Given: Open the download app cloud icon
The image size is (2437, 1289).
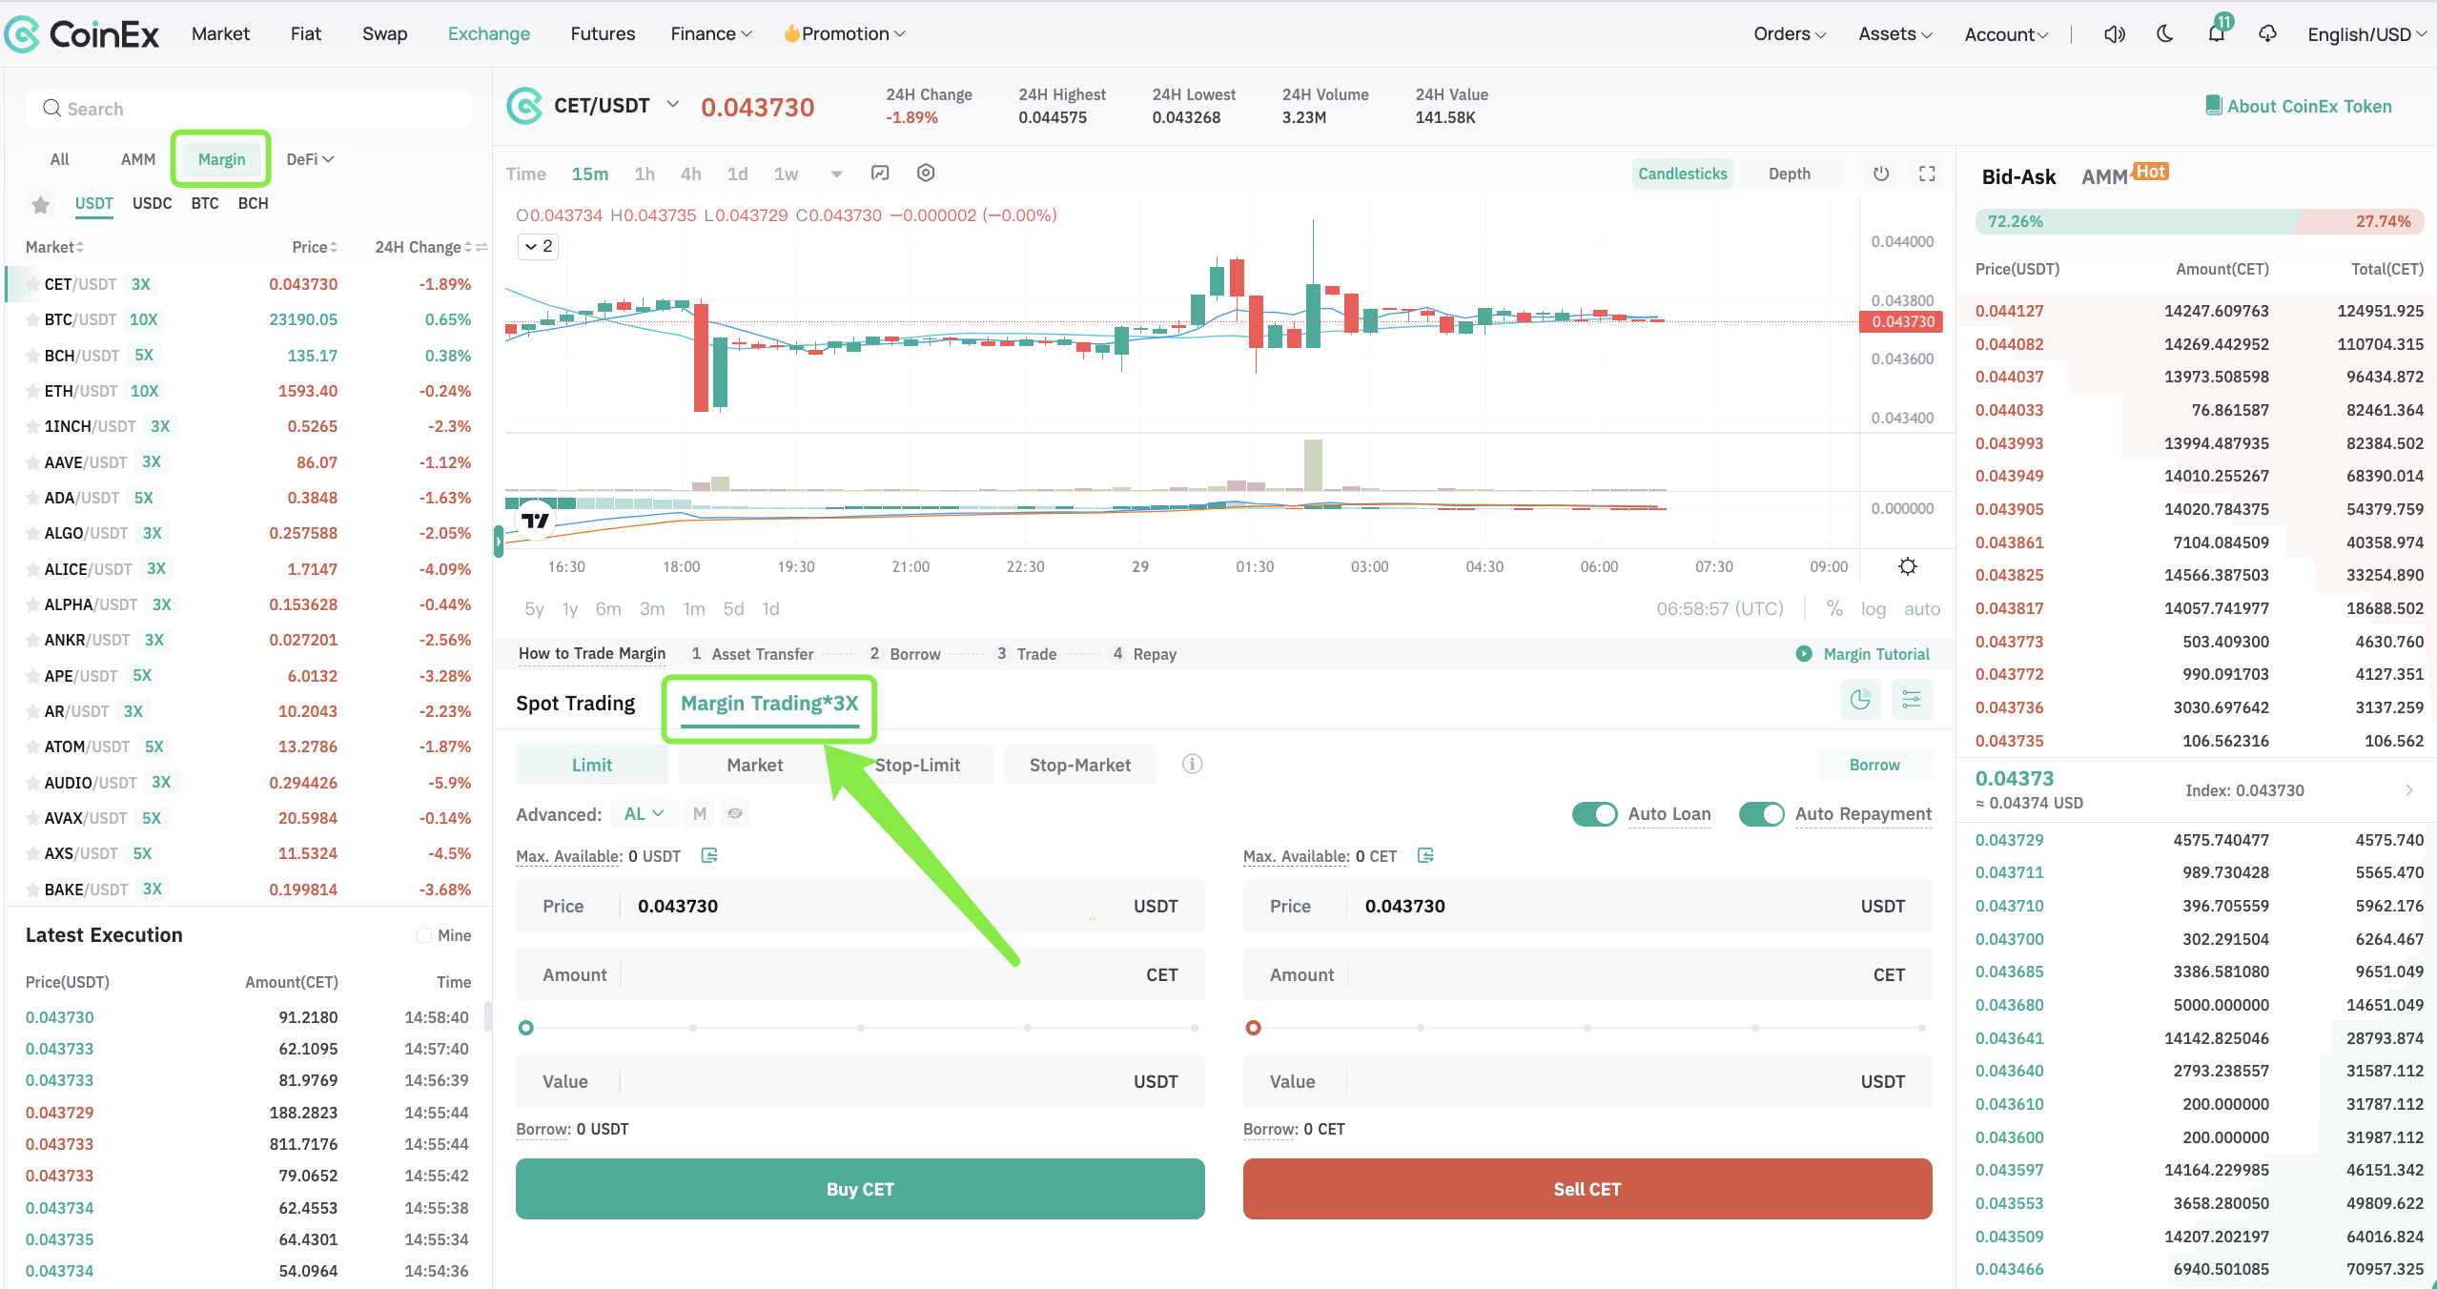Looking at the screenshot, I should 2267,34.
